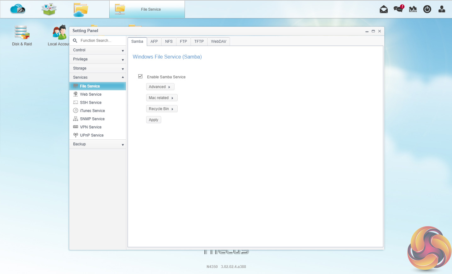Select iTunes Service in sidebar
Viewport: 452px width, 274px height.
[x=98, y=111]
